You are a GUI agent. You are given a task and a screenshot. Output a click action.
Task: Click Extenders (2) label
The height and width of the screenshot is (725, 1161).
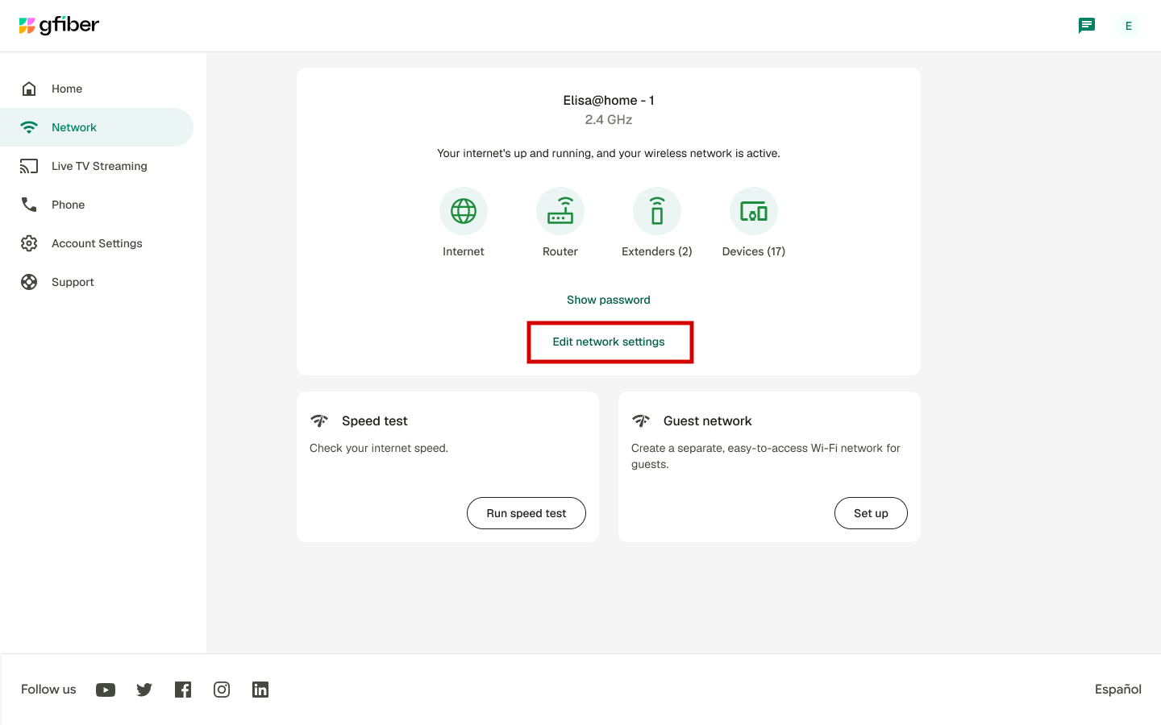[657, 251]
